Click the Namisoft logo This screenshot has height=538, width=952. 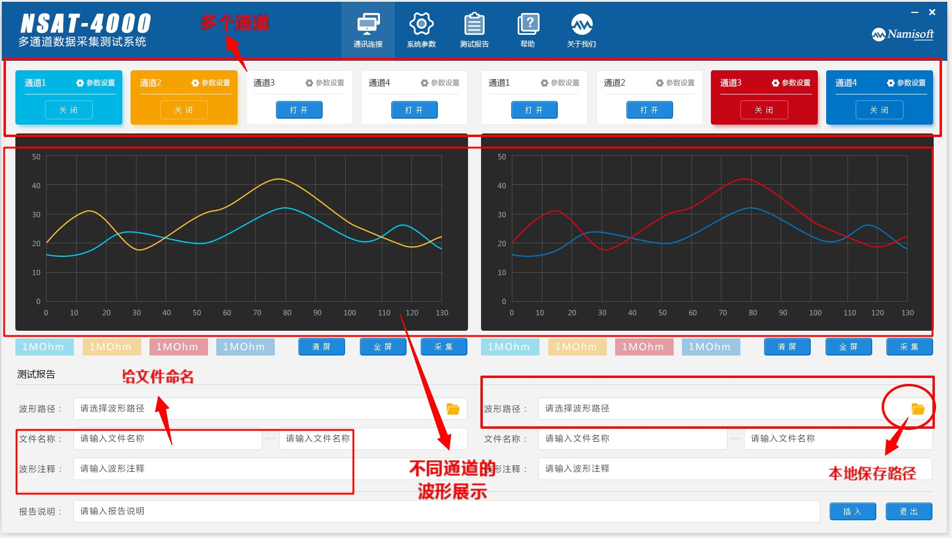pos(903,34)
